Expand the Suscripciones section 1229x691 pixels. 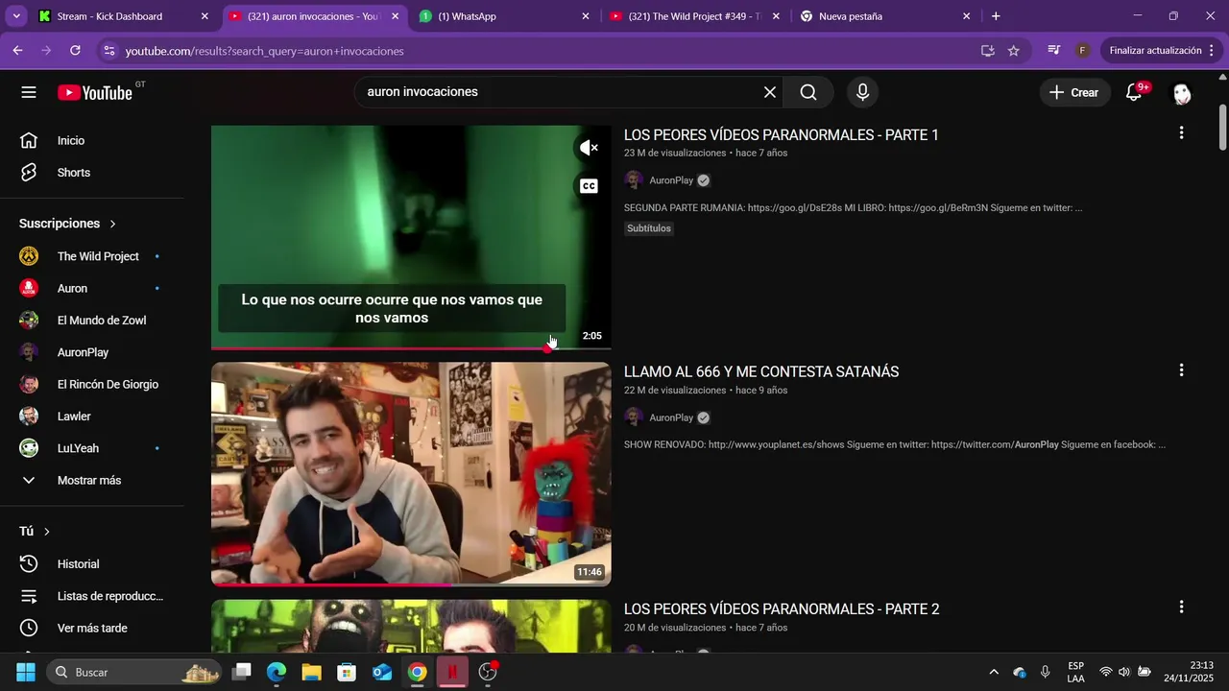pos(68,224)
